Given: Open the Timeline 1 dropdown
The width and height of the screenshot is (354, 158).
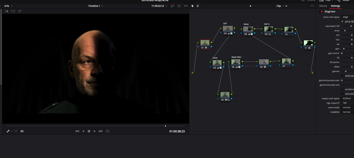Looking at the screenshot, I should (96, 6).
